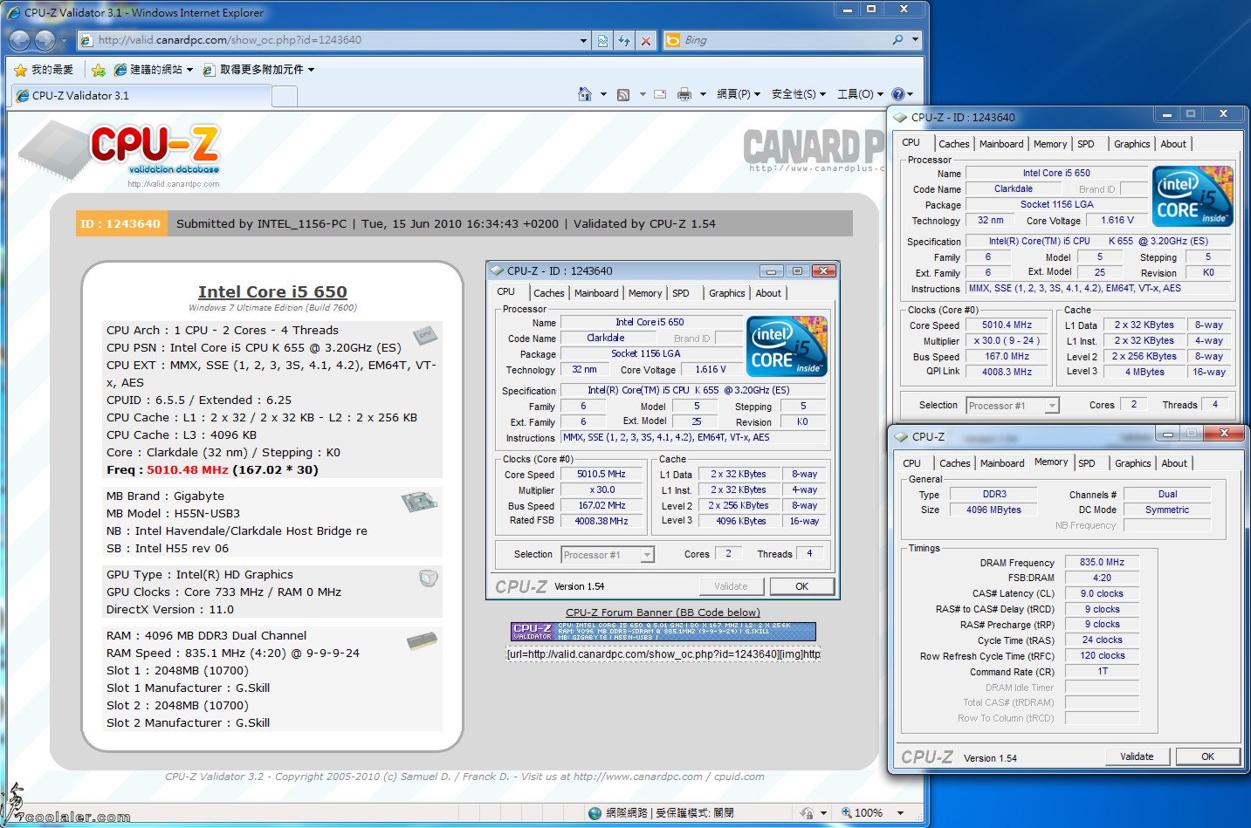
Task: Open the Favorites star (我的最愛)
Action: 44,70
